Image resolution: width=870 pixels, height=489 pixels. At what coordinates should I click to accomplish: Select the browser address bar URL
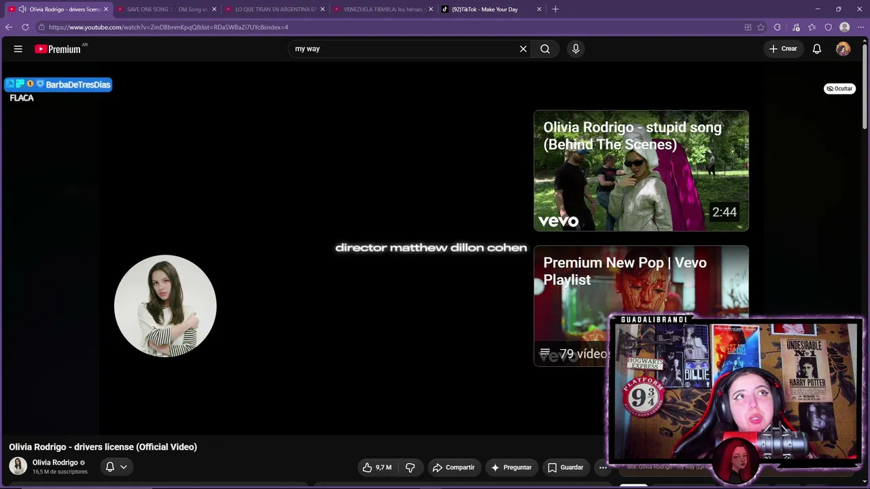pyautogui.click(x=169, y=27)
